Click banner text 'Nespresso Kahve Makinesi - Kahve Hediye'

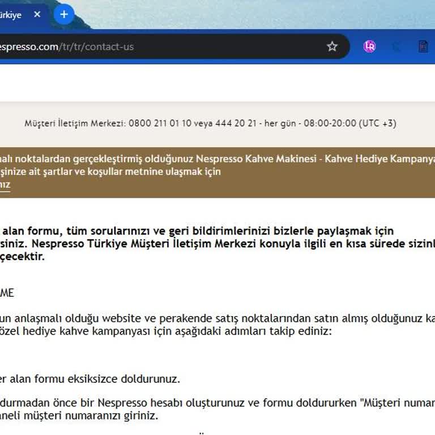point(292,159)
